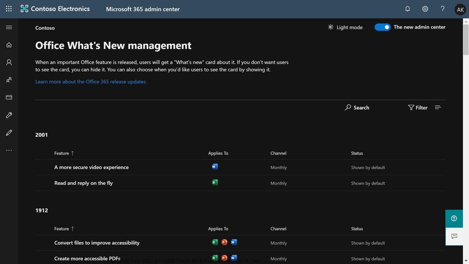Image resolution: width=469 pixels, height=264 pixels.
Task: Click the Contoso Electronics logo
Action: click(x=24, y=8)
